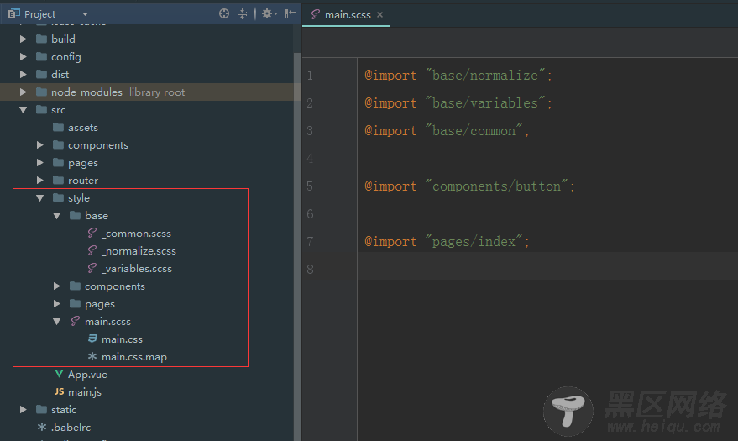Expand the src components folder arrow
This screenshot has height=441, width=738.
tap(40, 145)
